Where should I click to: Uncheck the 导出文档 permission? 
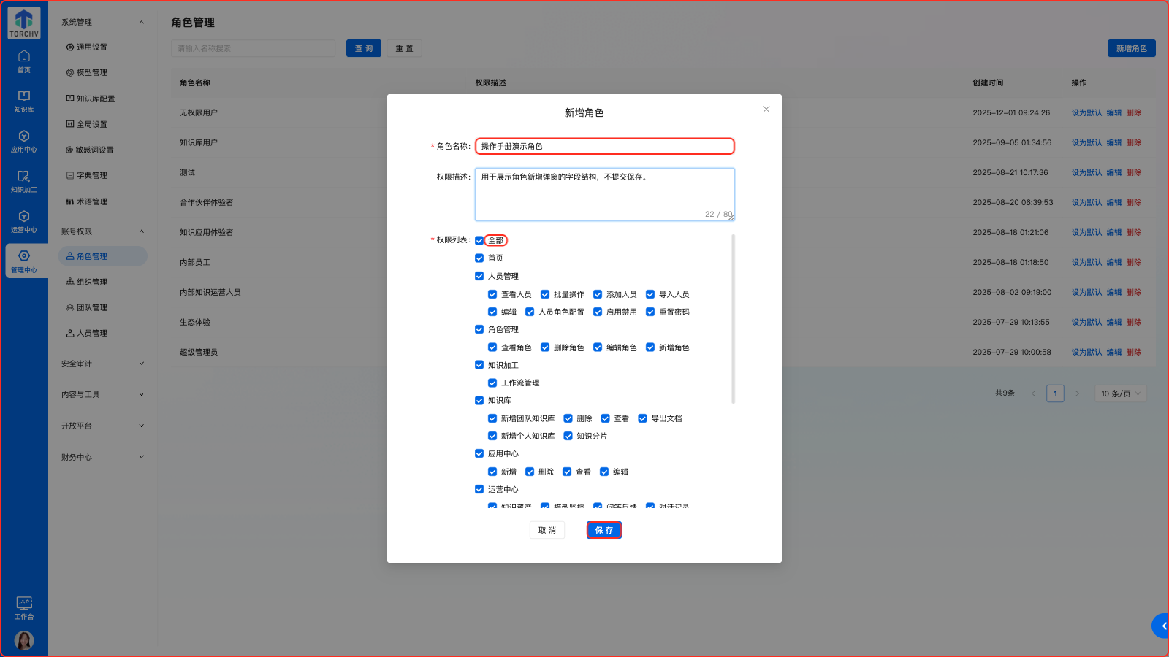[x=642, y=418]
